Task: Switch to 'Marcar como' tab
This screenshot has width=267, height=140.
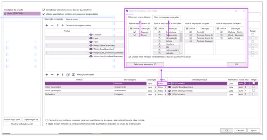Action: (x=72, y=19)
